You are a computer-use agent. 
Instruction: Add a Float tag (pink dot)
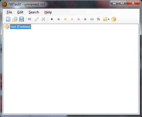[79, 19]
